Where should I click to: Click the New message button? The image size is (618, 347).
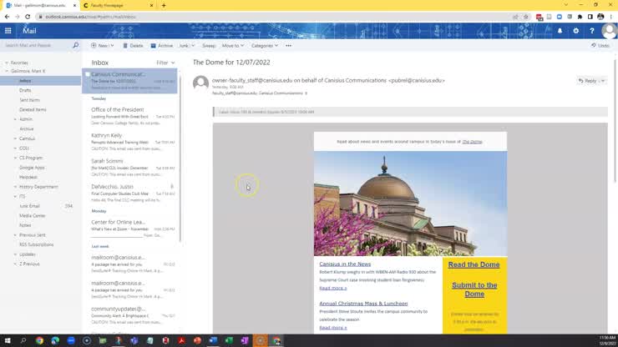[x=99, y=46]
